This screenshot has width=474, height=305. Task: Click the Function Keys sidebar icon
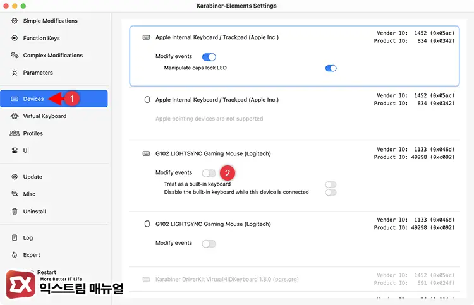15,38
